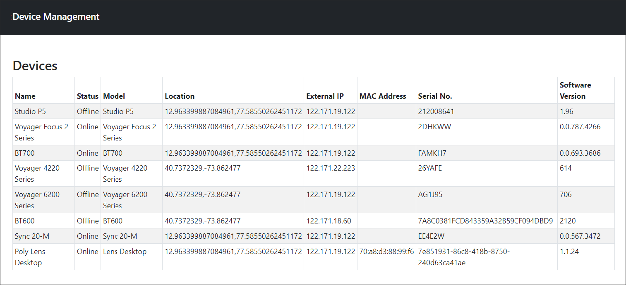Select serial number EE4E2W
The width and height of the screenshot is (626, 285).
(432, 236)
